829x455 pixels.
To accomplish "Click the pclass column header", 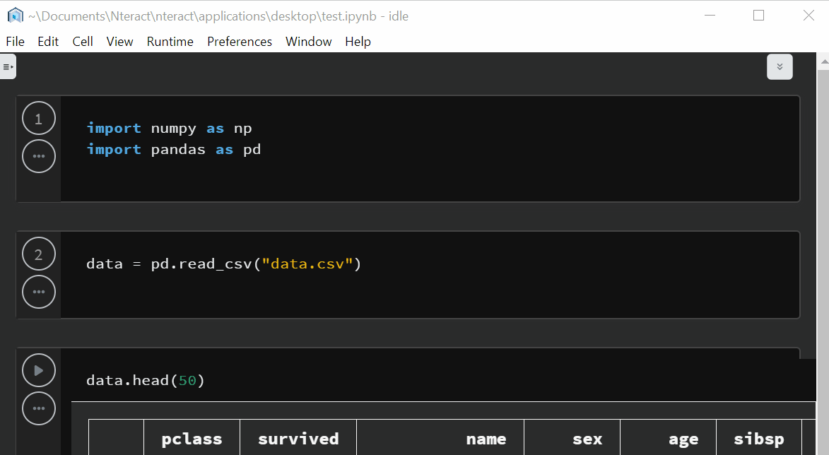I will click(192, 439).
